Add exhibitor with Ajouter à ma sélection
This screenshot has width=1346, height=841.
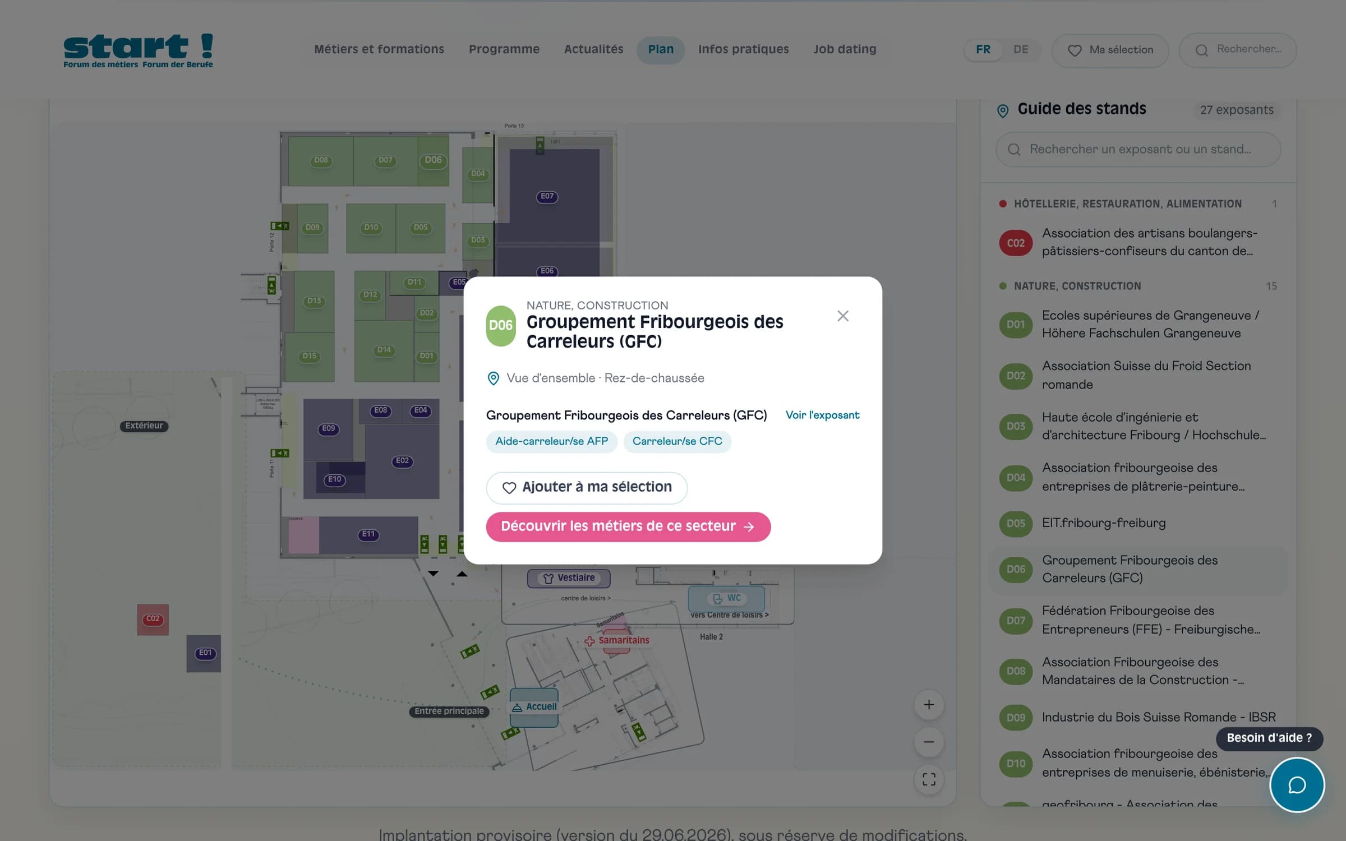pos(587,487)
